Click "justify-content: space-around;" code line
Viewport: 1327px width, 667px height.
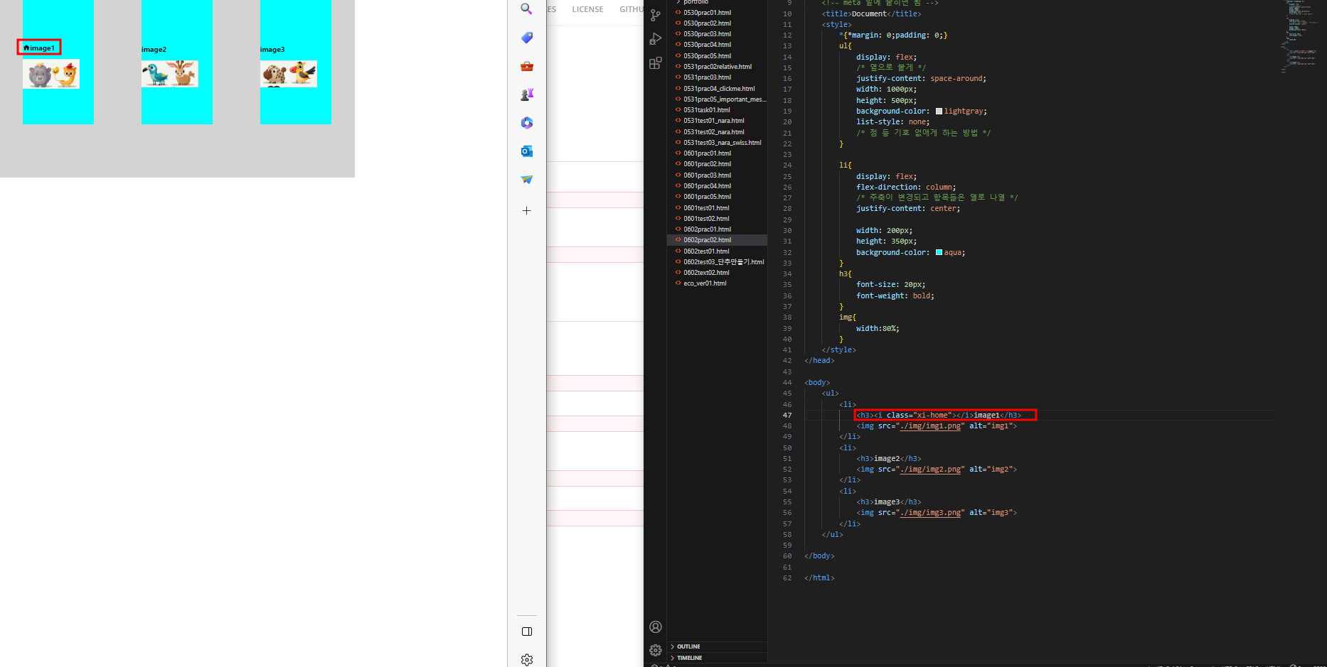(921, 79)
